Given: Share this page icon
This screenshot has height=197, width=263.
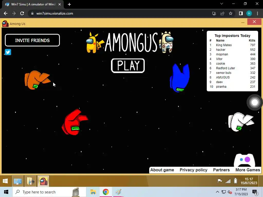Looking at the screenshot, I should pos(222,13).
